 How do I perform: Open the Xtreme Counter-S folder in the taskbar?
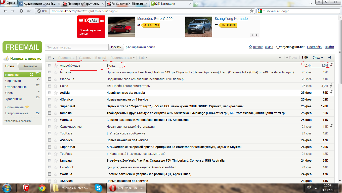[70, 188]
